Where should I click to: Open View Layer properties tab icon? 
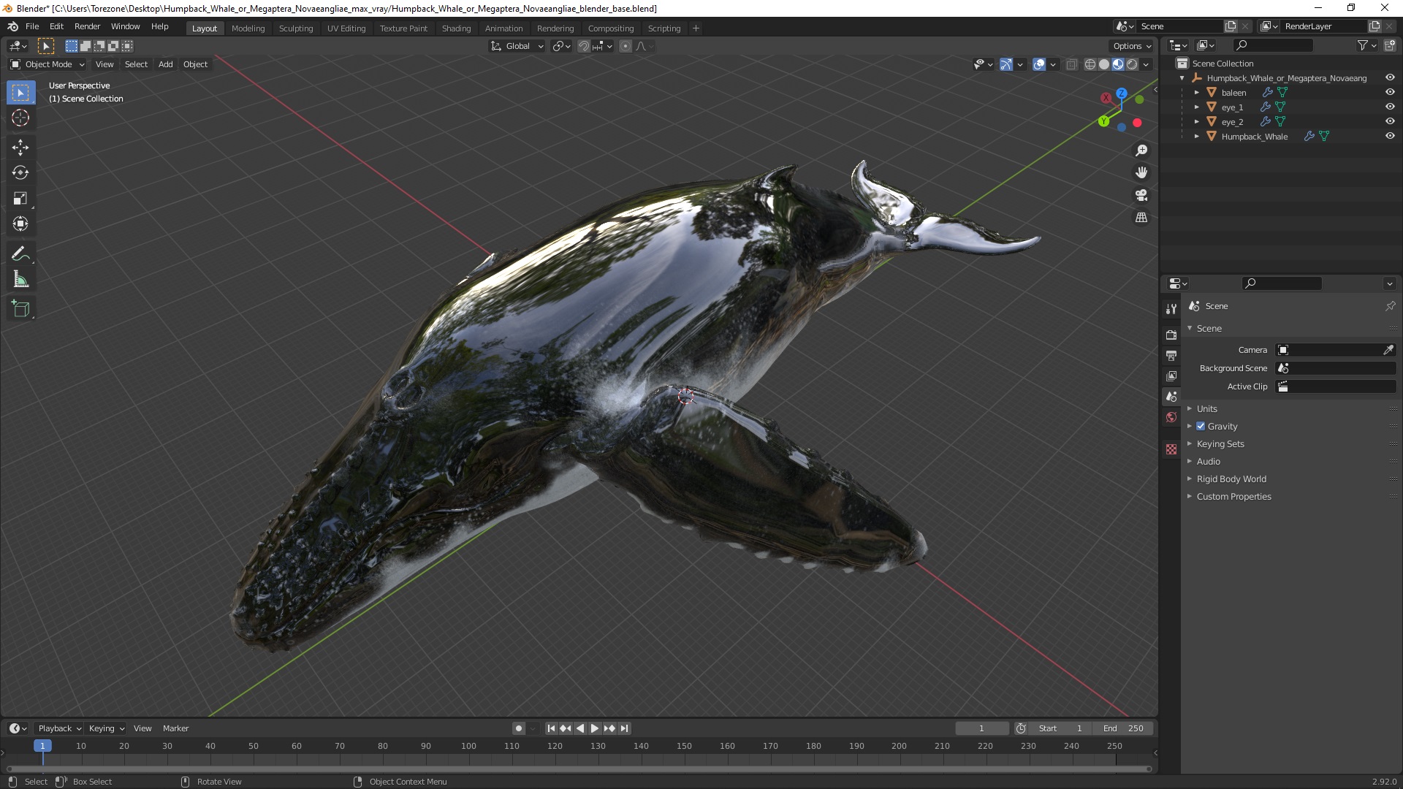(x=1171, y=376)
